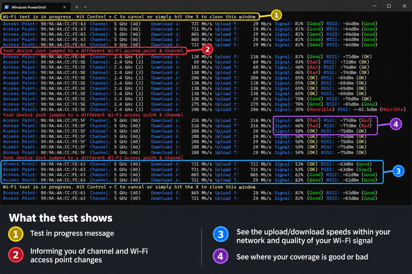This screenshot has height=274, width=412.
Task: Click the jump notice above the 2.4 GHz rows
Action: click(93, 51)
